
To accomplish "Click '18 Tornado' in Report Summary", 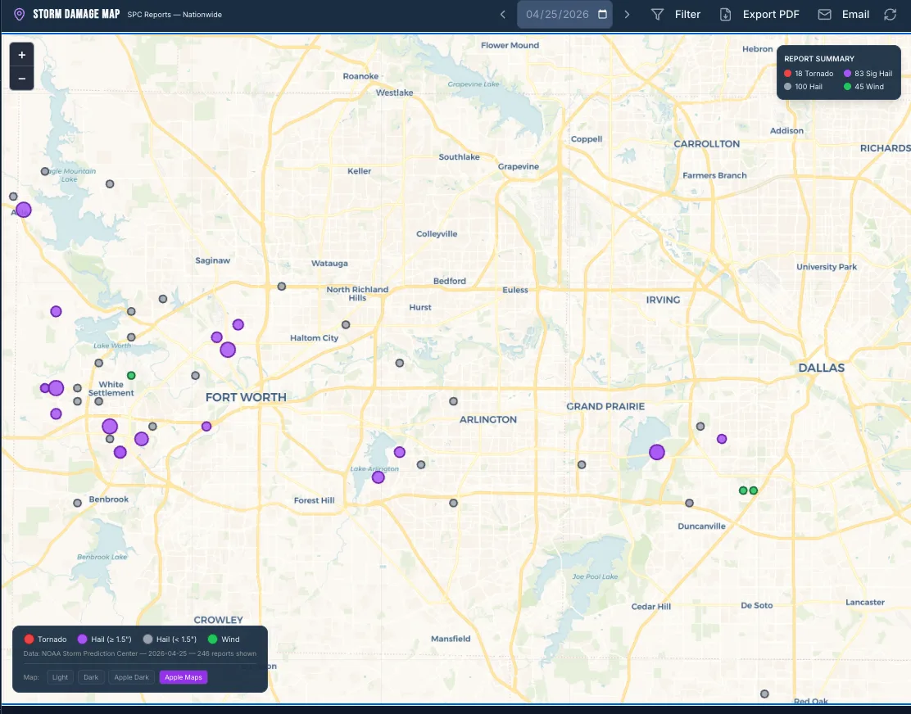I will click(x=809, y=74).
